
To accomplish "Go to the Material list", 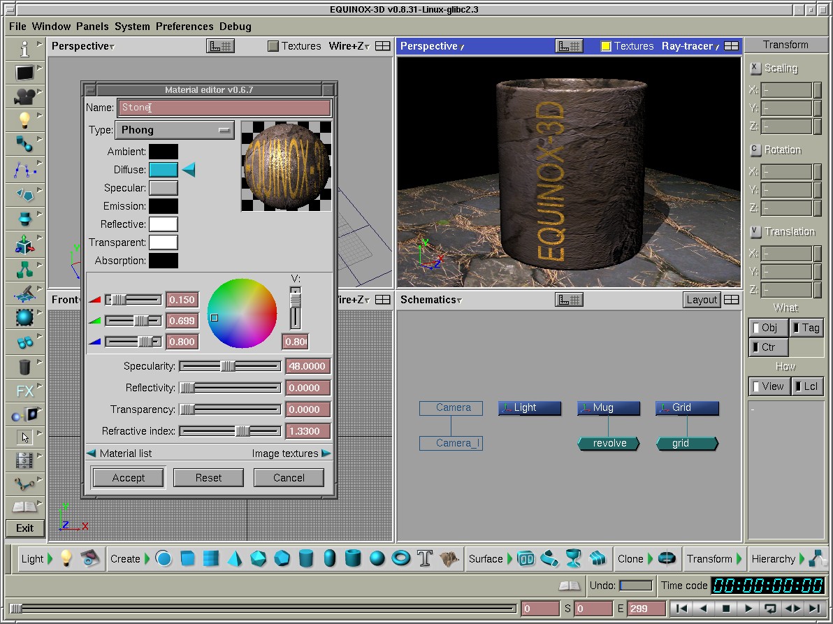I will 119,454.
